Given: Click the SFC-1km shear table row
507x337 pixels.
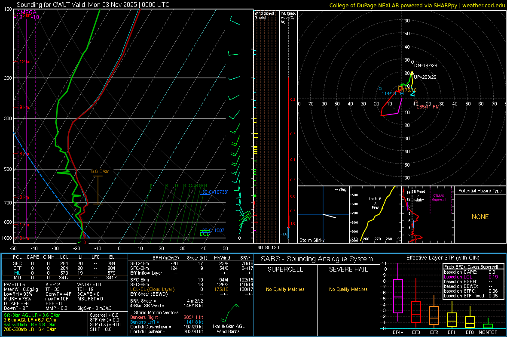Looking at the screenshot, I should coord(192,263).
